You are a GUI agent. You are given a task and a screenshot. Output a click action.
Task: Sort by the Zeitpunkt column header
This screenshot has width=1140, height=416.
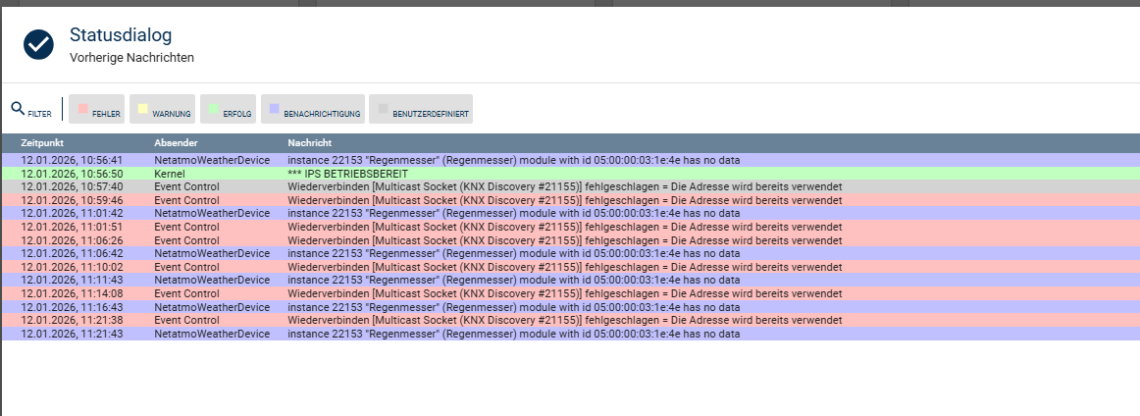coord(43,143)
